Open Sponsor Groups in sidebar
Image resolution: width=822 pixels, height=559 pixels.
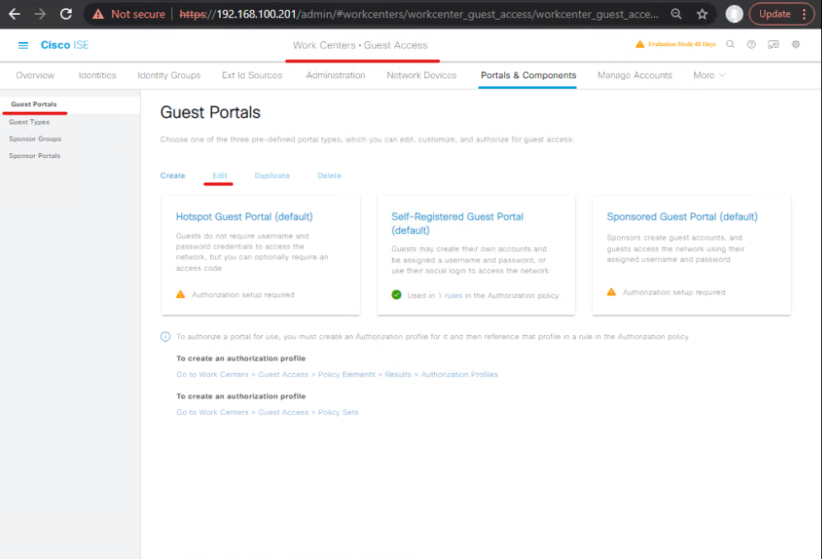35,139
